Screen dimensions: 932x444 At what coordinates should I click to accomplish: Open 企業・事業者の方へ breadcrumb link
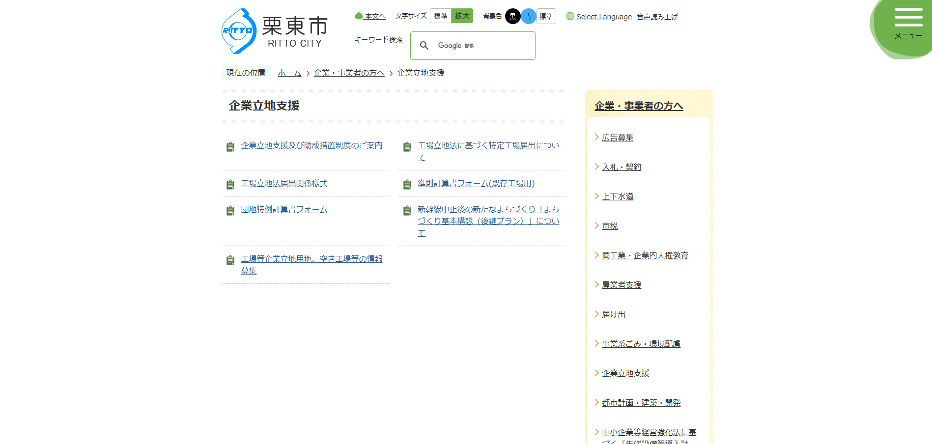[x=349, y=73]
